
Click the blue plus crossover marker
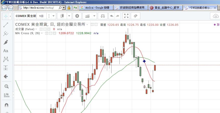tap(144, 61)
